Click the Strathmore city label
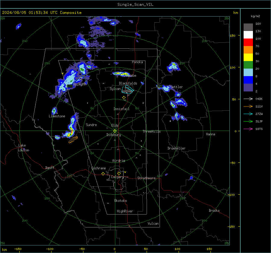 point(146,178)
